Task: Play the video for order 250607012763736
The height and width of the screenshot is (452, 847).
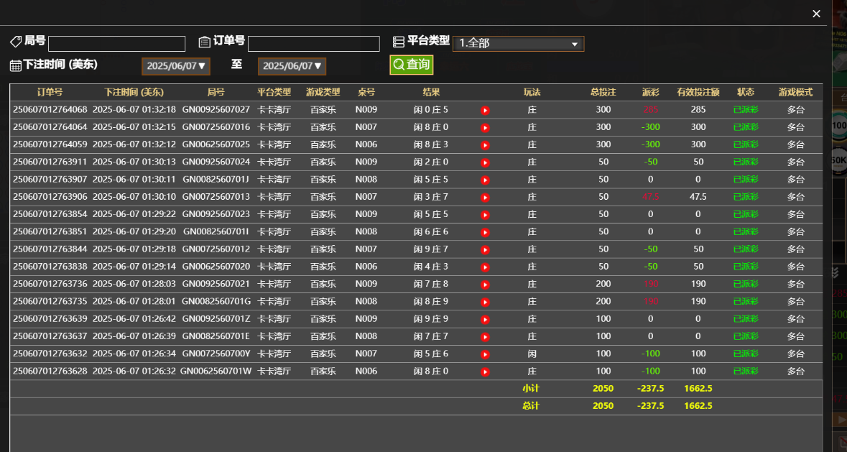Action: (485, 283)
